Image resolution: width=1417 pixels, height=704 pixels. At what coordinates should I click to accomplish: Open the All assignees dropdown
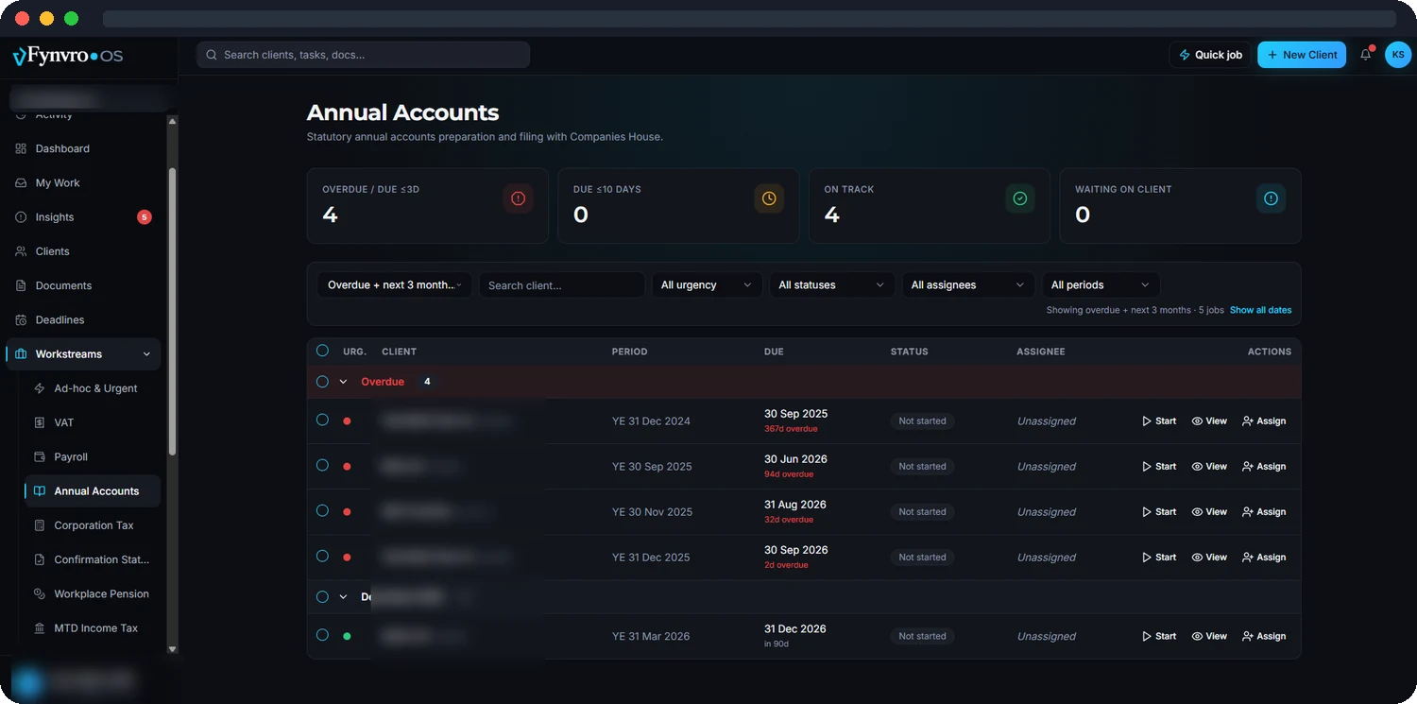tap(968, 285)
